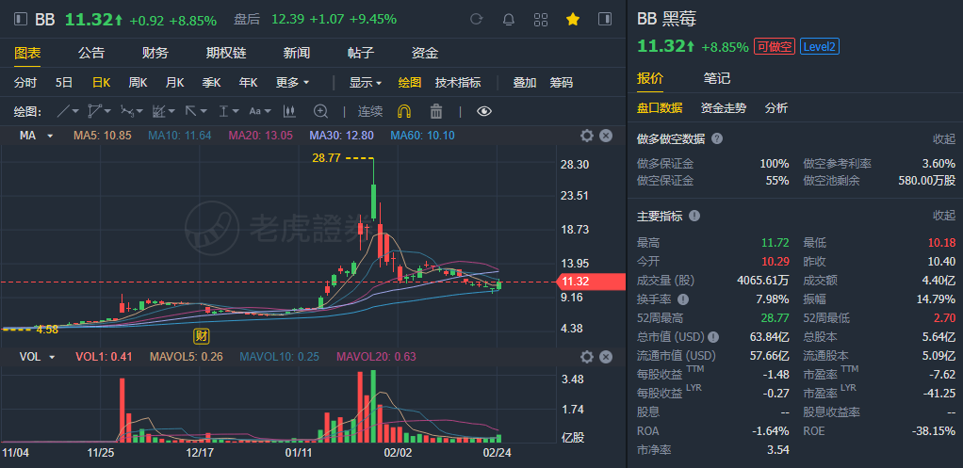The image size is (963, 468).
Task: Expand wave tool dropdown arrow
Action: click(139, 112)
